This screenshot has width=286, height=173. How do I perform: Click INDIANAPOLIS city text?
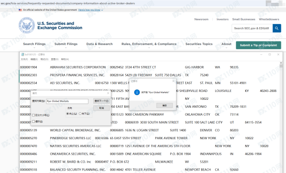coord(211,154)
